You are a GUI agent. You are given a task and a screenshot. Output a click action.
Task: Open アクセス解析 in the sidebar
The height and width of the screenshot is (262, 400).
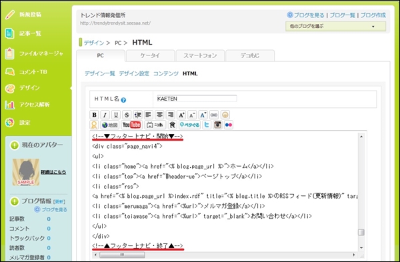point(34,105)
